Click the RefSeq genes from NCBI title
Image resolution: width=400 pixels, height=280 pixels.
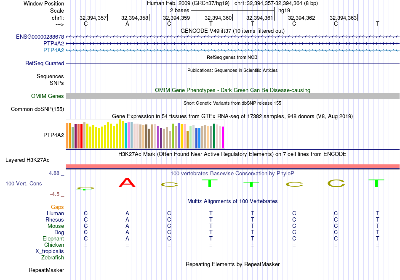pos(232,57)
